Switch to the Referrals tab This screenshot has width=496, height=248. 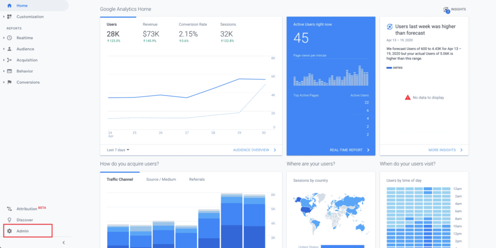point(197,180)
